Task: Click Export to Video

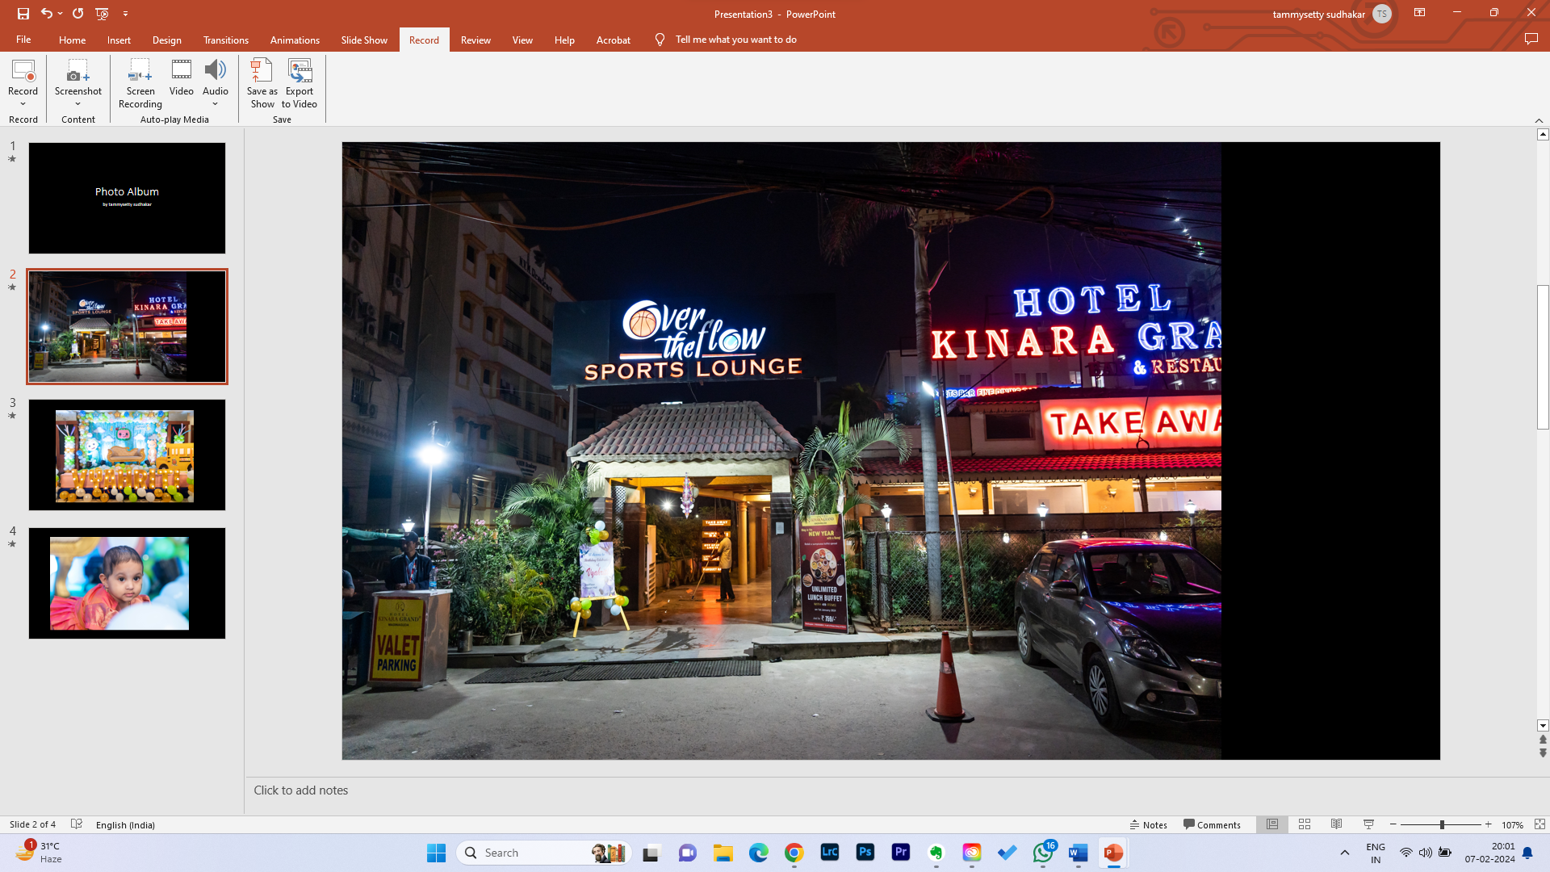Action: pos(300,83)
